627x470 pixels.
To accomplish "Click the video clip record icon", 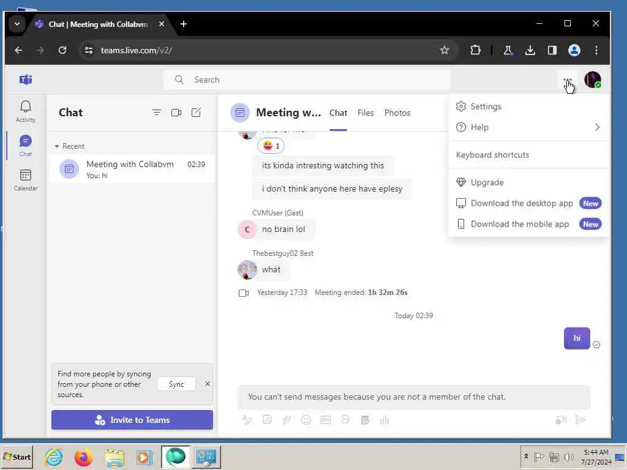I will [561, 420].
